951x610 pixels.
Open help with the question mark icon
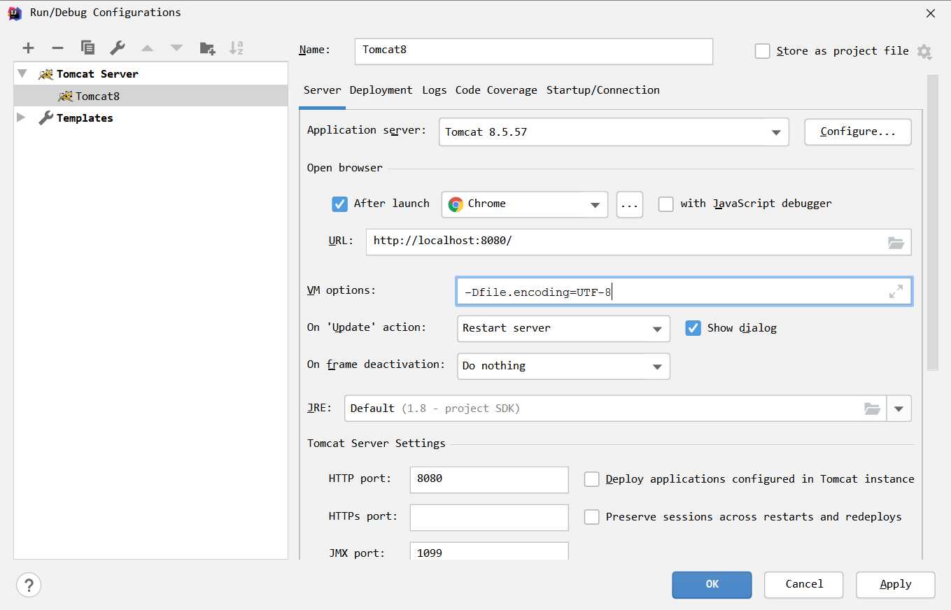point(29,585)
